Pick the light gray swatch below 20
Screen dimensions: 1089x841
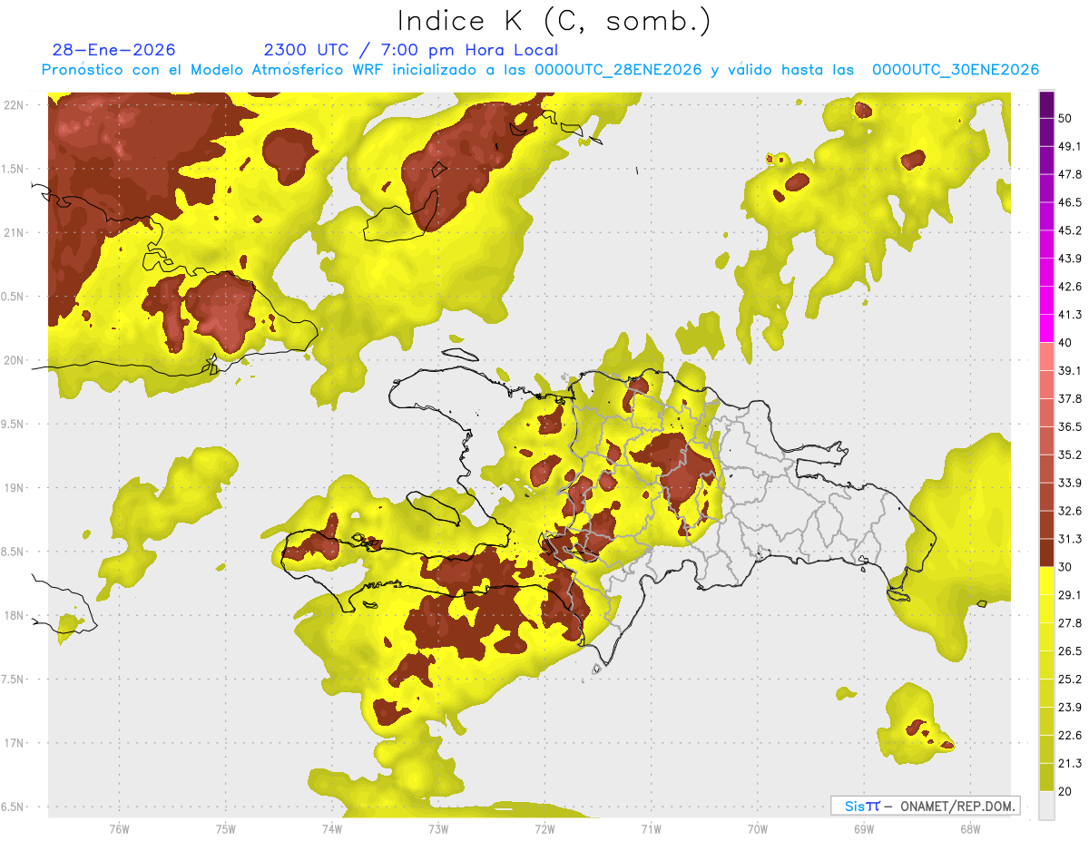pos(1047,805)
